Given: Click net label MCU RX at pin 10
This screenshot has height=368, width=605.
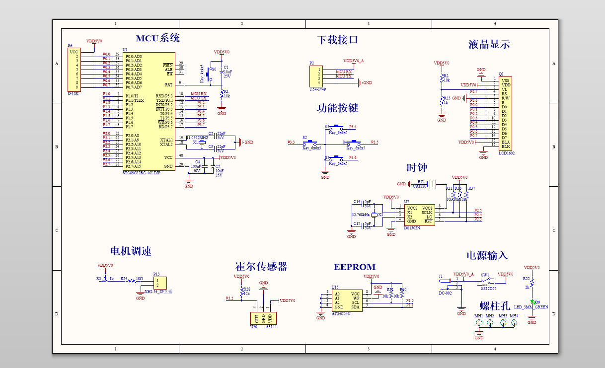Looking at the screenshot, I should tap(199, 93).
